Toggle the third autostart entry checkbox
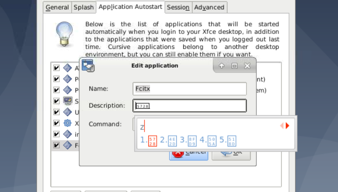338x192 pixels. click(x=56, y=90)
